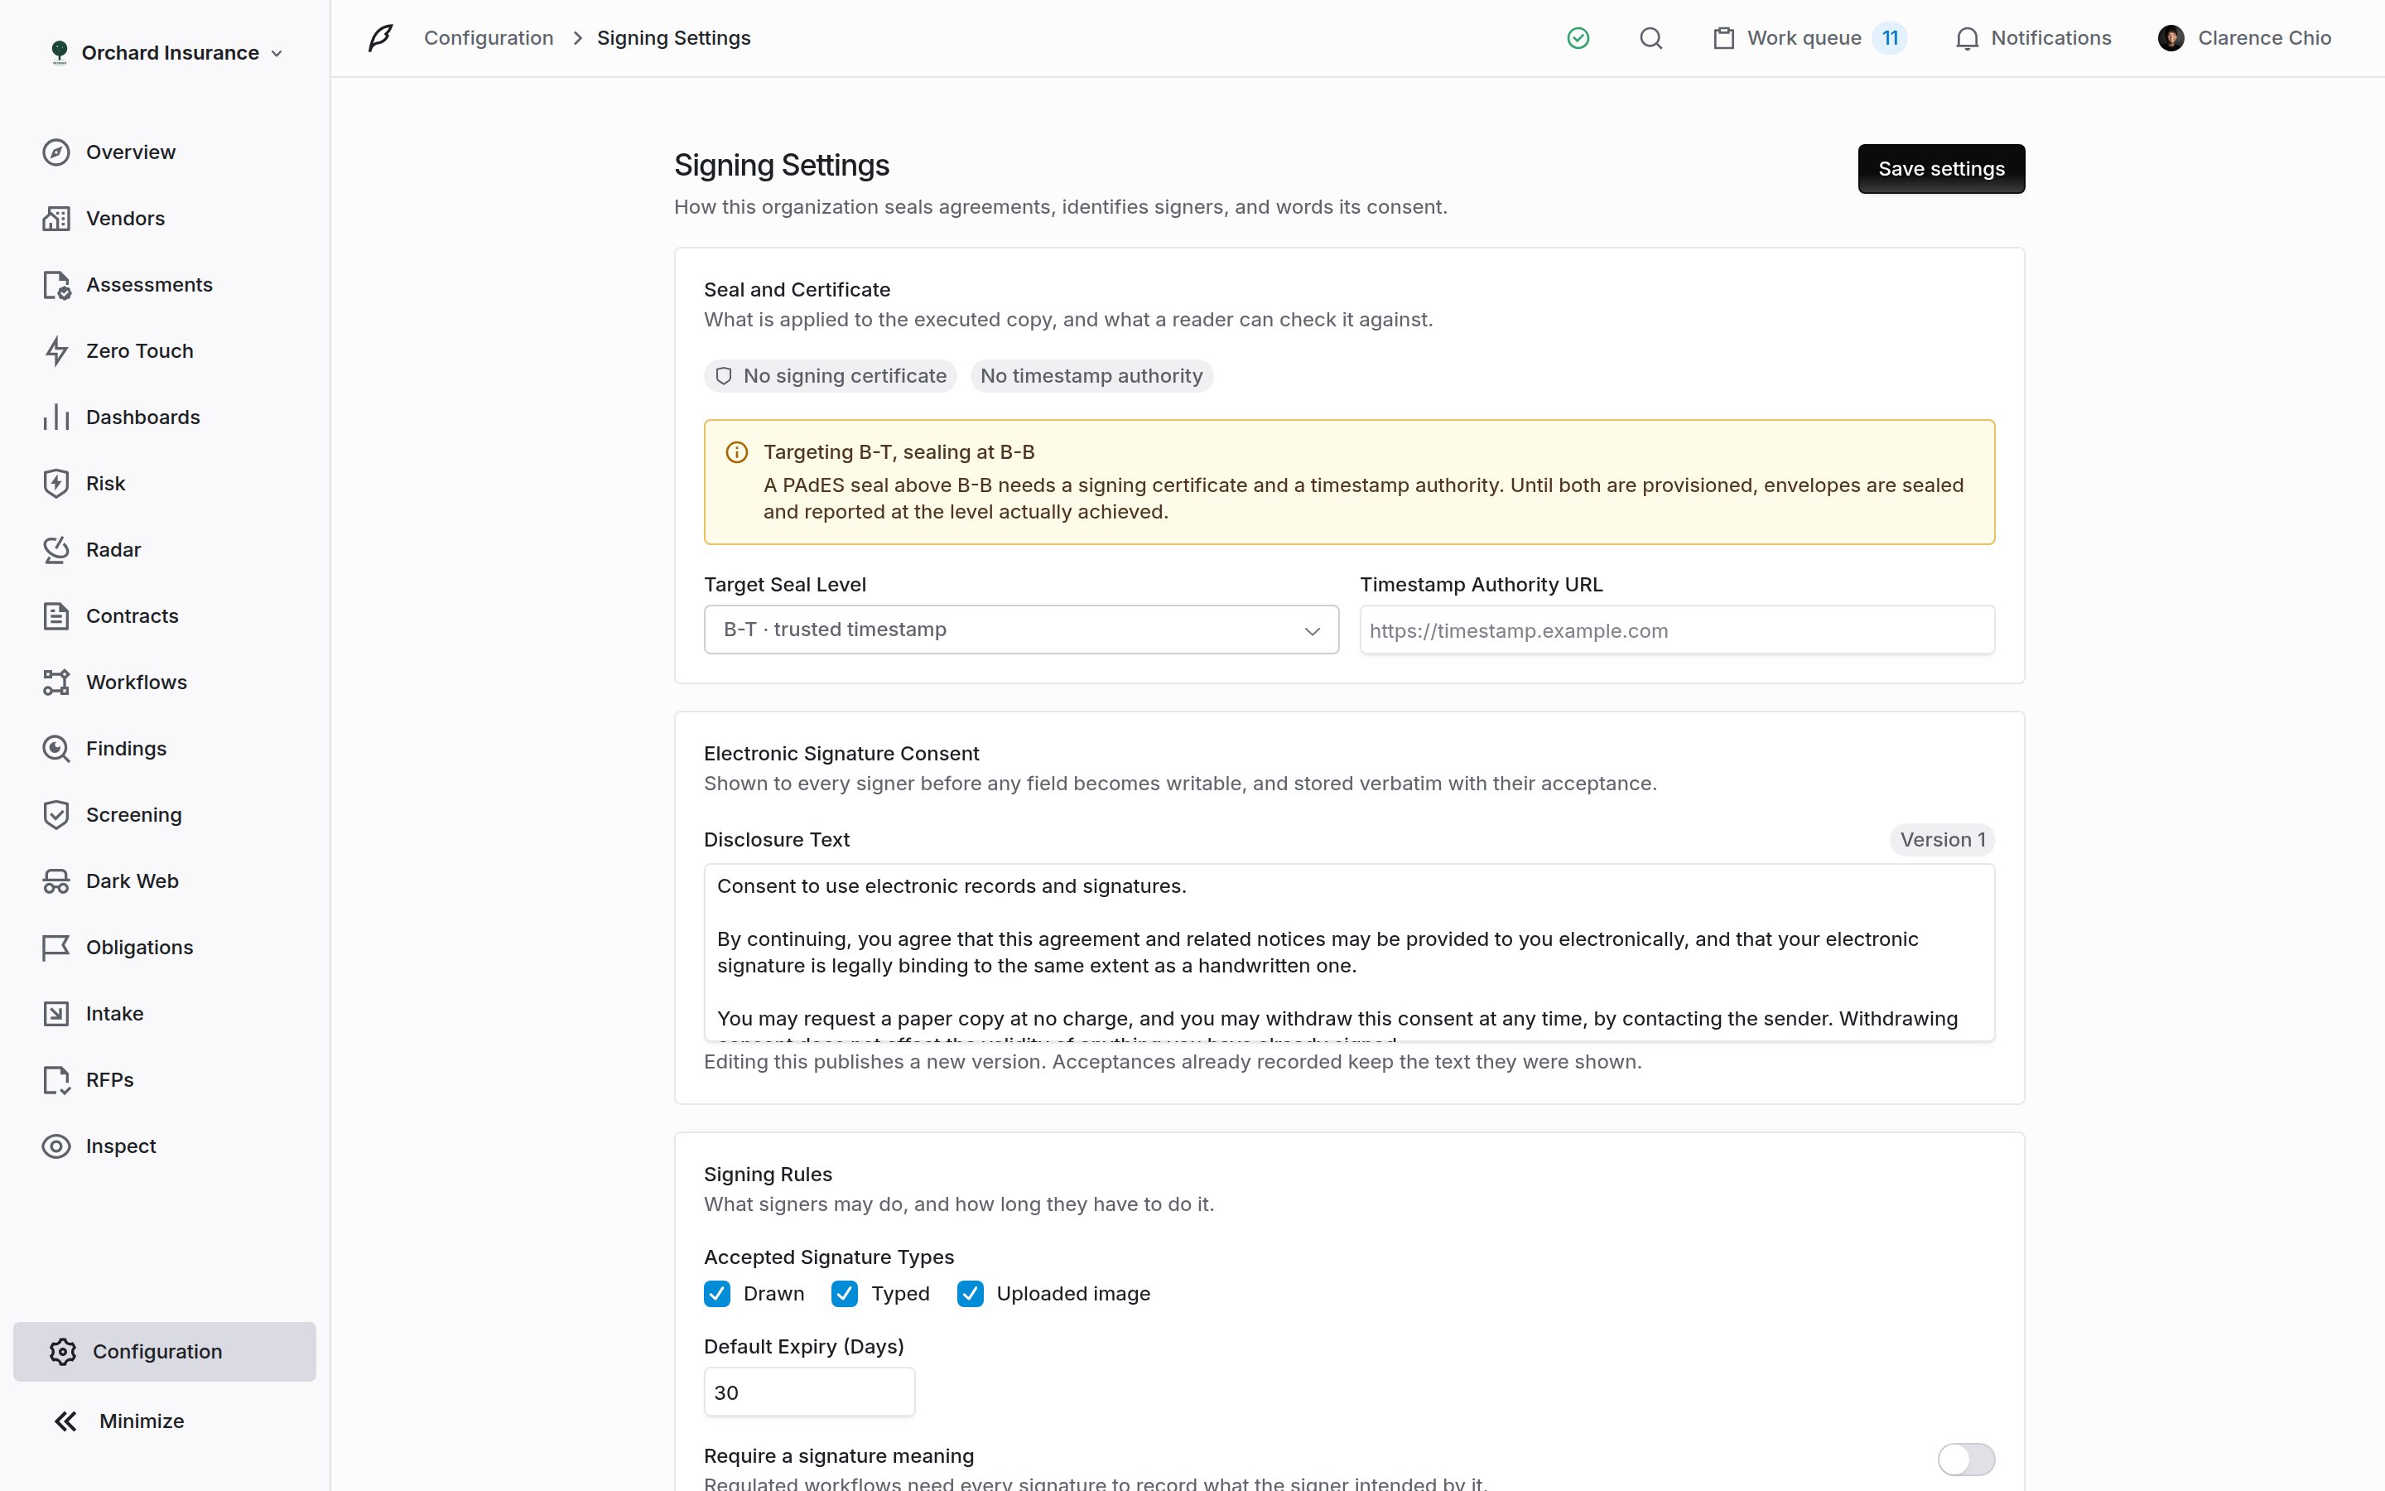Expand the Orchard Insurance organization switcher
This screenshot has width=2385, height=1491.
pos(166,52)
